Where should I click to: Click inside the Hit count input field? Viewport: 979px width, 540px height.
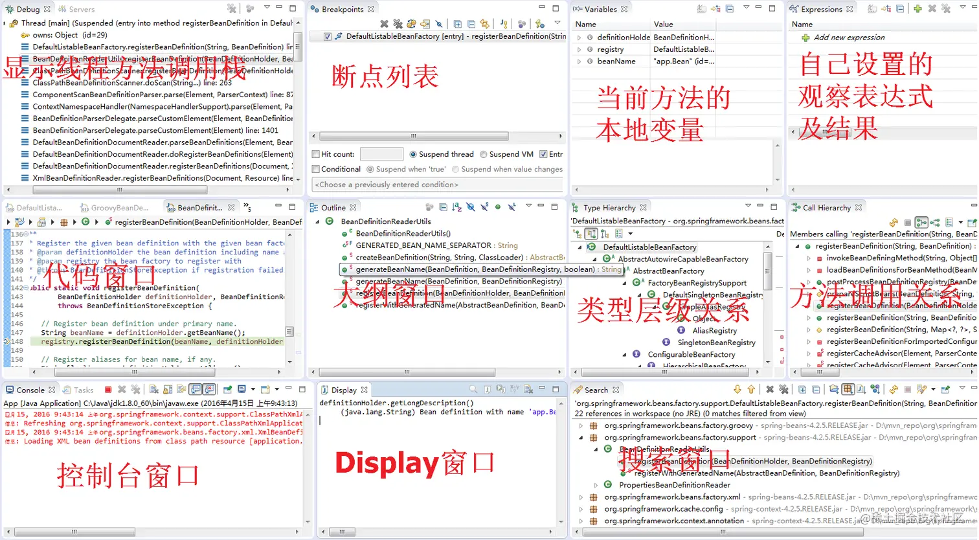click(381, 153)
